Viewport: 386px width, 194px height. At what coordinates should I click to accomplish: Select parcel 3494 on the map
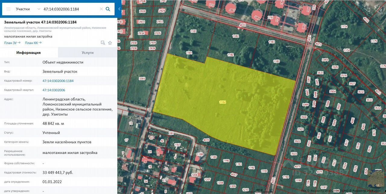click(x=325, y=60)
